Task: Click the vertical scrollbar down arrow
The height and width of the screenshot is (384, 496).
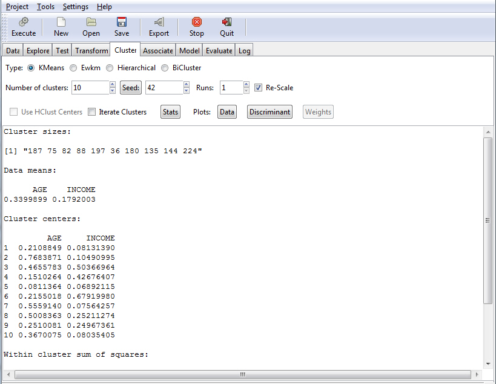Action: point(488,364)
